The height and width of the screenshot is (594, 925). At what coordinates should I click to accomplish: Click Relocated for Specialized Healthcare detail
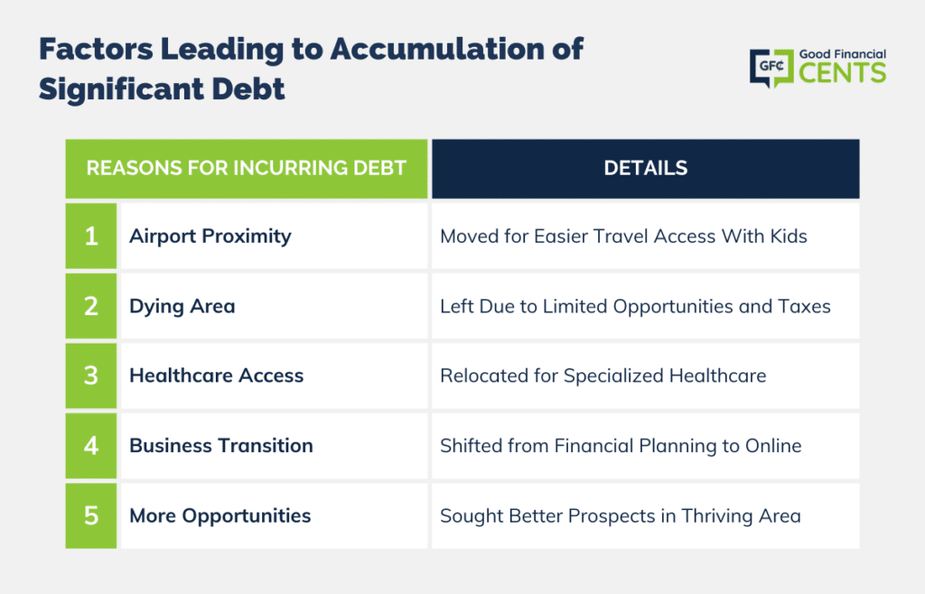[x=603, y=376]
